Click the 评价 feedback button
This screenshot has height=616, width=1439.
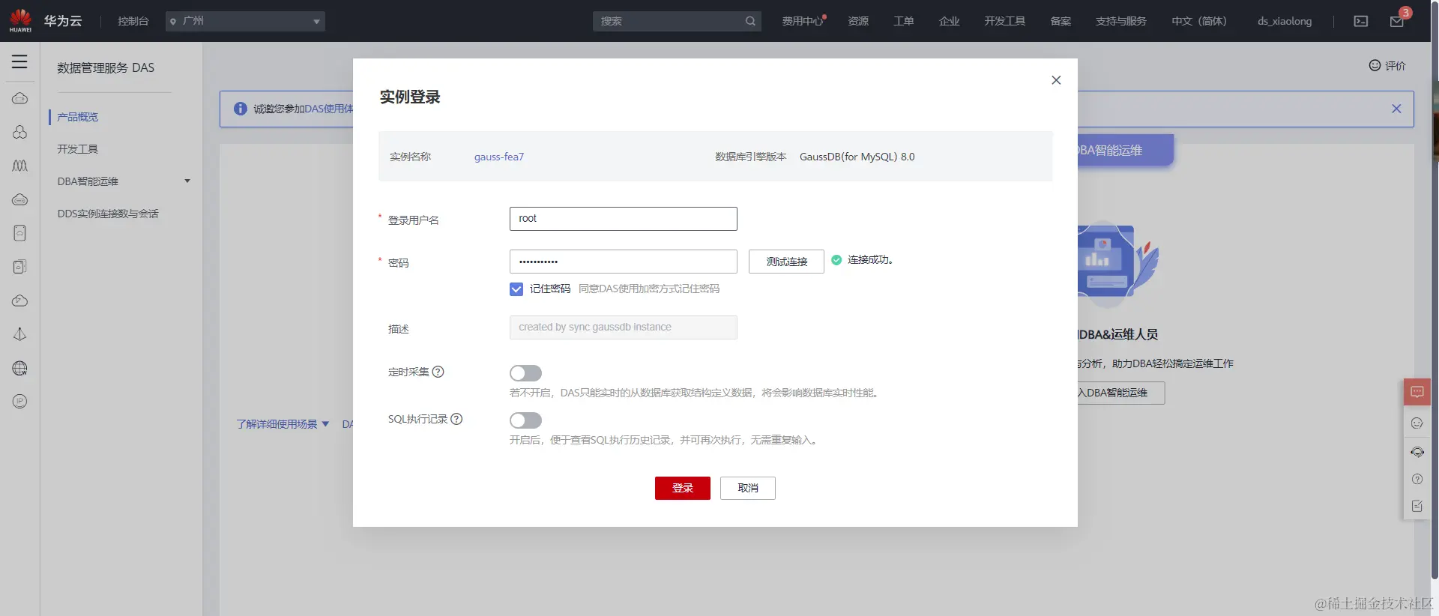(1387, 66)
